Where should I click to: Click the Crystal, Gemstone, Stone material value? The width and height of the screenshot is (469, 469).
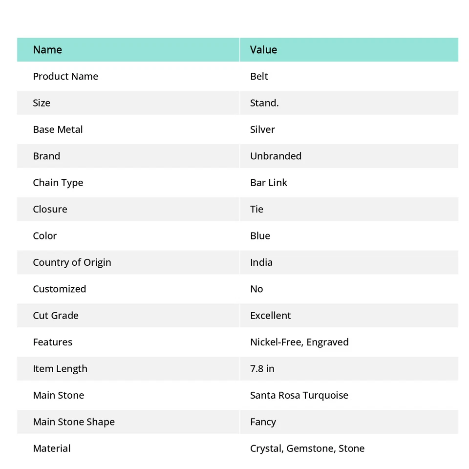pyautogui.click(x=307, y=448)
